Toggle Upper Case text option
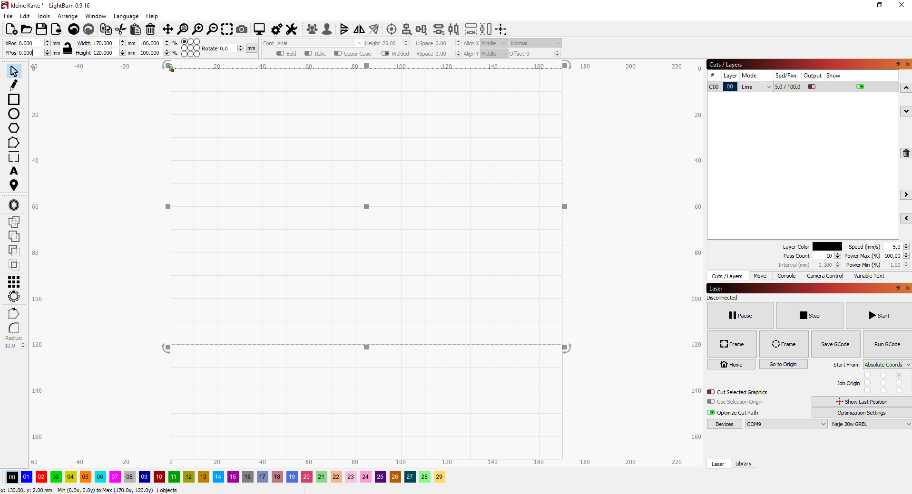 [338, 54]
